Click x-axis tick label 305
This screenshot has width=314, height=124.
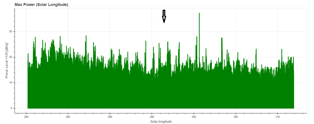coord(236,117)
